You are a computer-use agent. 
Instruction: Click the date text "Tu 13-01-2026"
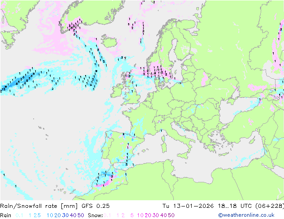pyautogui.click(x=188, y=206)
